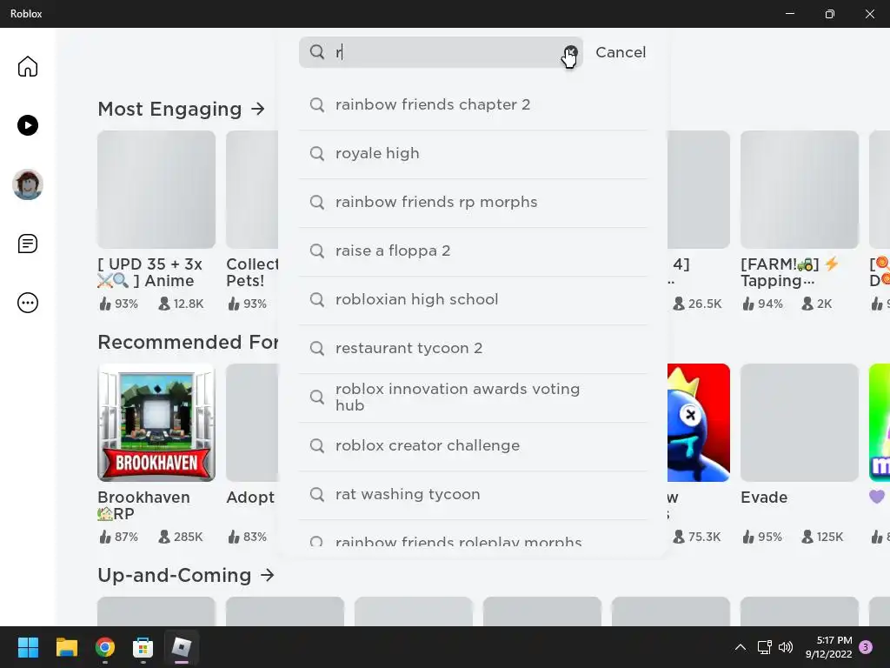This screenshot has width=890, height=668.
Task: Click the Evade game title
Action: pos(763,498)
